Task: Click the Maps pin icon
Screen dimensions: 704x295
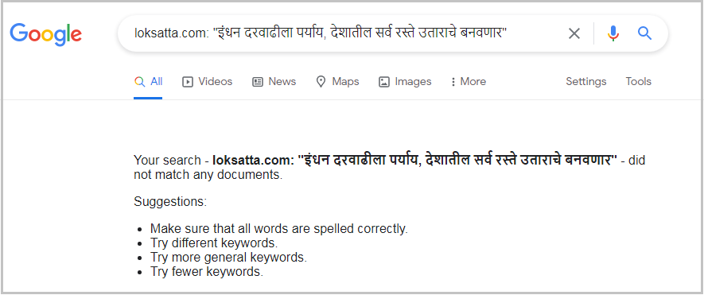Action: coord(321,82)
